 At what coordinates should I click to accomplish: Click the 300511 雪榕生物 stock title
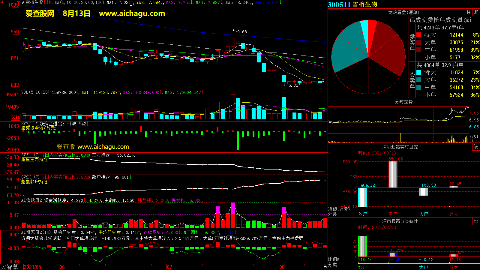[x=352, y=4]
